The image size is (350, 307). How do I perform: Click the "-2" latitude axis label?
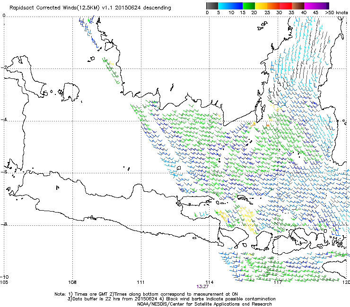(x=4, y=68)
